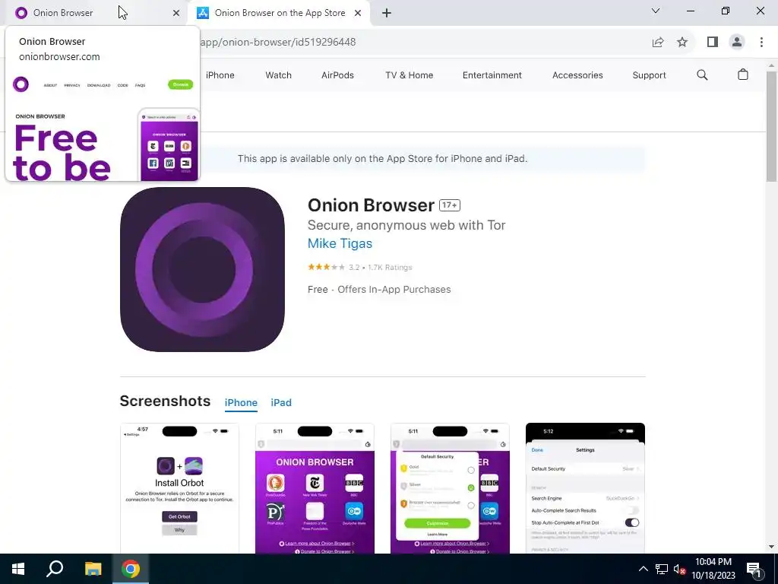Click the 'Free · Offers In-App Purchases' text

click(x=379, y=290)
